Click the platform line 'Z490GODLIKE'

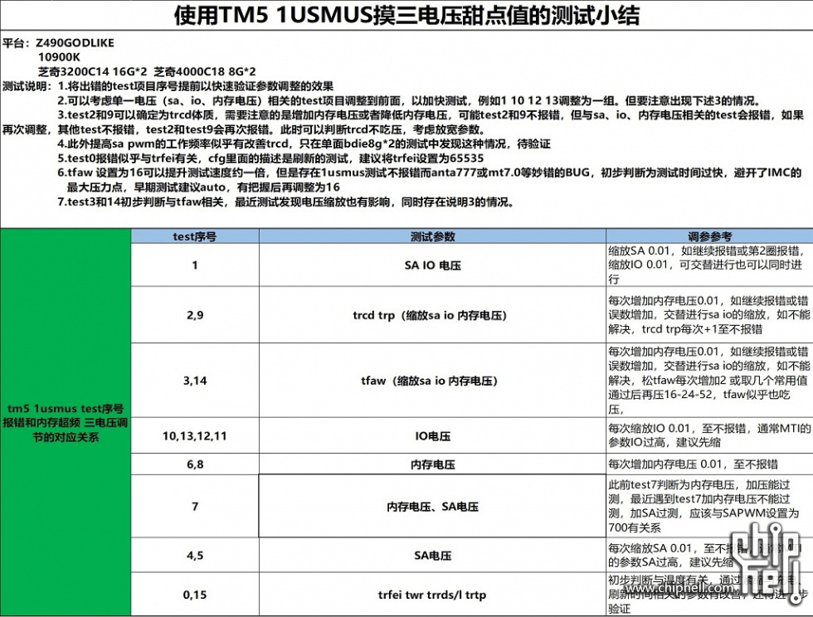pos(75,43)
